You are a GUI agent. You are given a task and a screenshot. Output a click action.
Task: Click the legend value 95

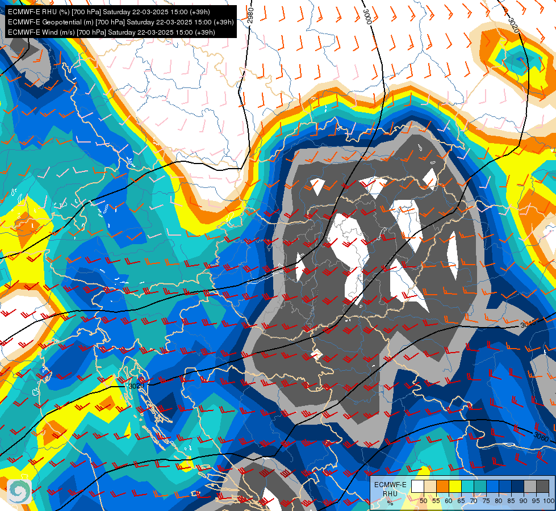click(536, 501)
